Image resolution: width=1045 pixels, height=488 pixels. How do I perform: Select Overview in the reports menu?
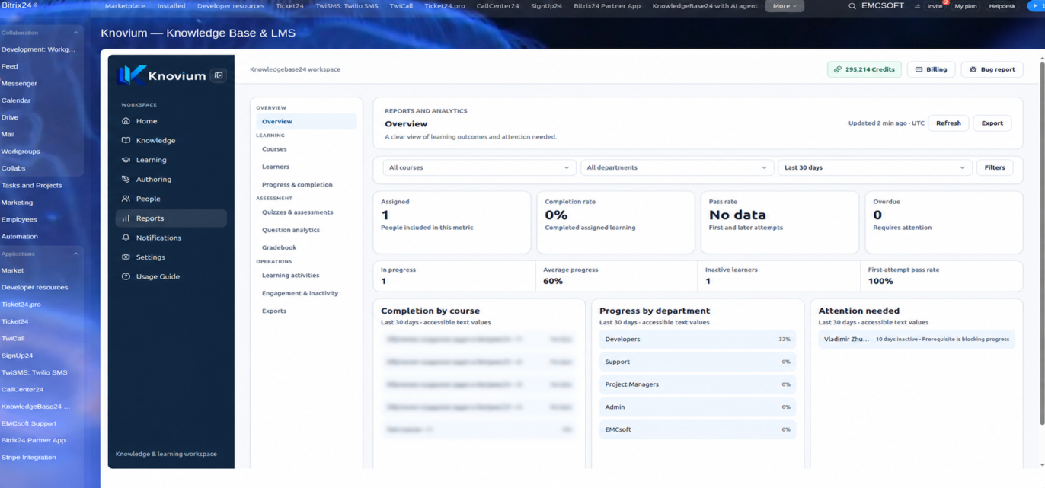(306, 121)
